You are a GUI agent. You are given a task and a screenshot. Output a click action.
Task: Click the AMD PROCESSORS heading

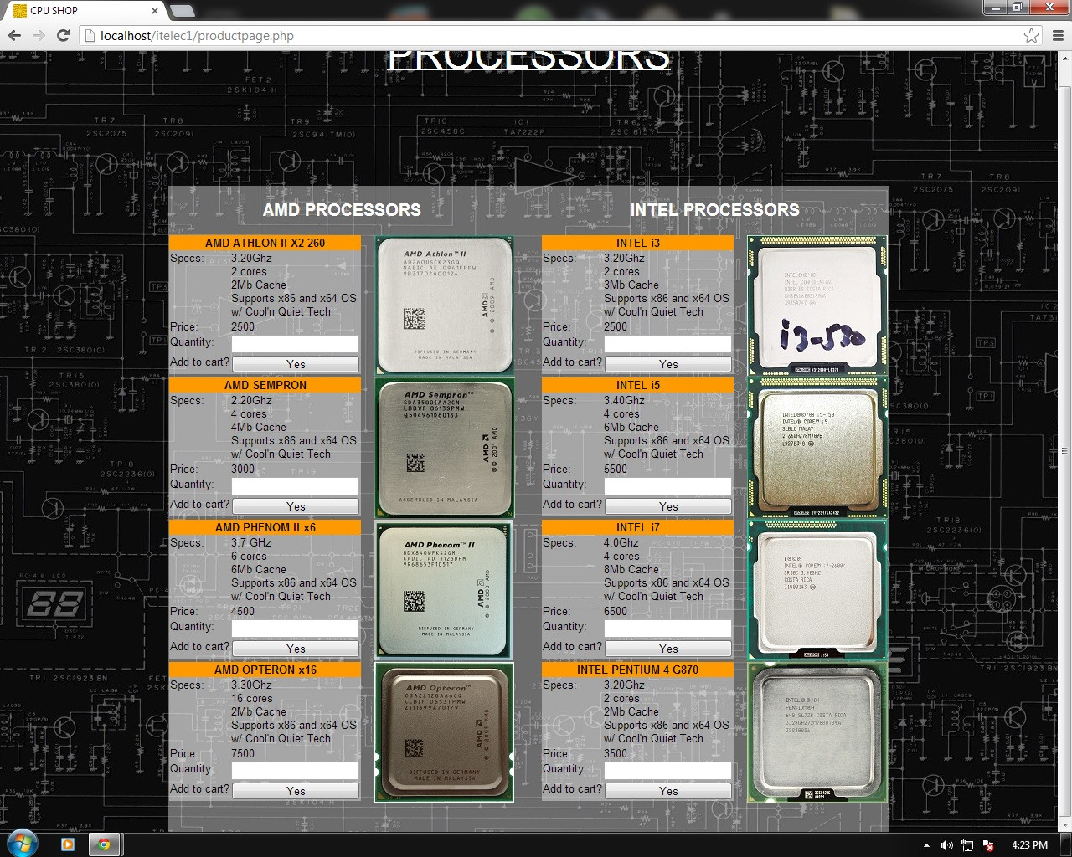point(342,210)
